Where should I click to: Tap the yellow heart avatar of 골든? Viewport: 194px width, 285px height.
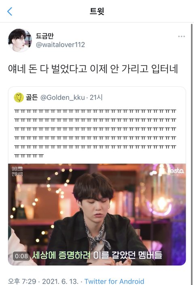point(19,98)
